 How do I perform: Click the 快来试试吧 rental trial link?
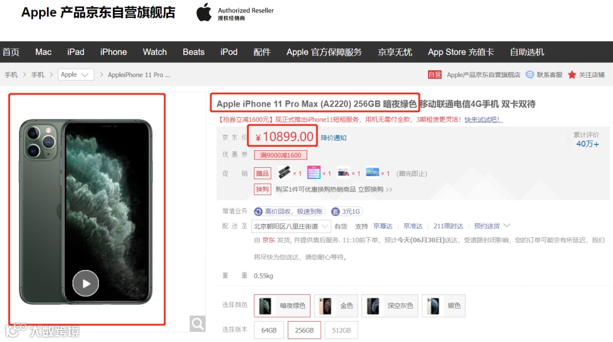tap(483, 120)
